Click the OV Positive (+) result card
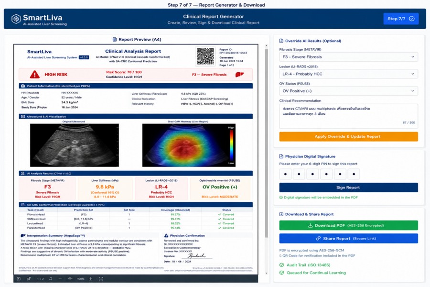The width and height of the screenshot is (430, 287). click(x=220, y=188)
